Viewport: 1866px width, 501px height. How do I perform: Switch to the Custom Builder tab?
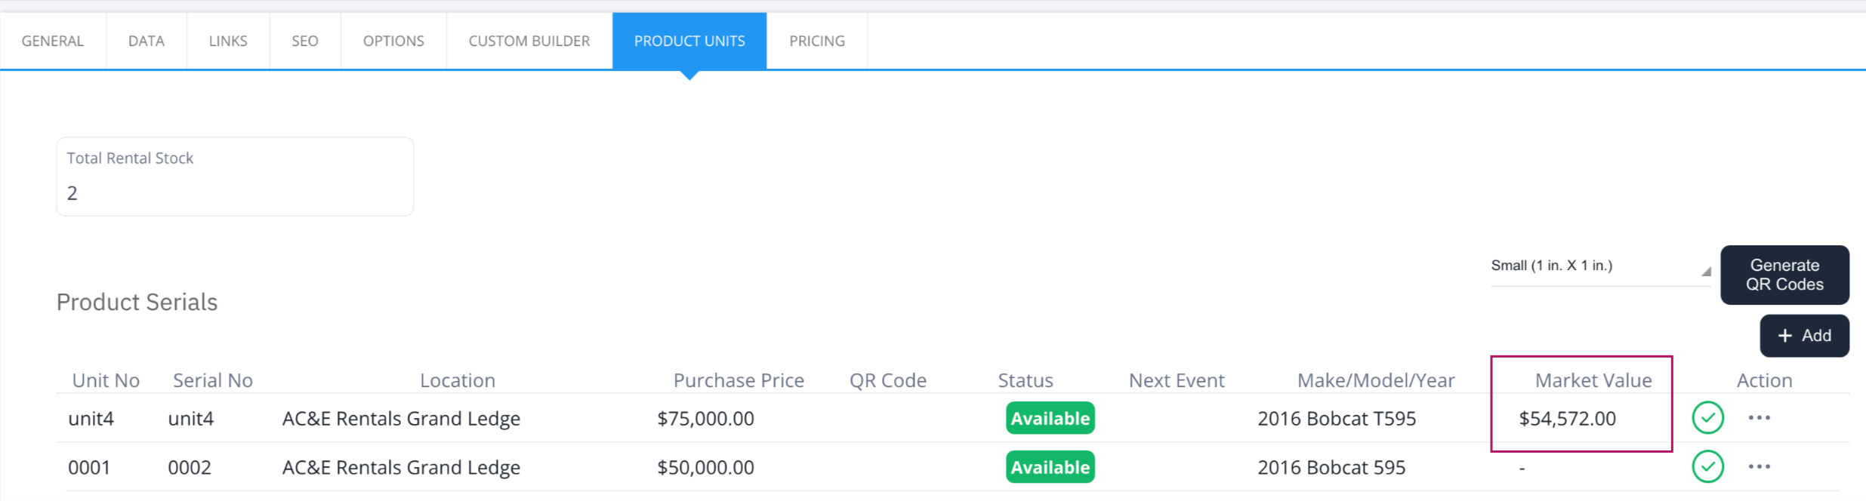529,41
